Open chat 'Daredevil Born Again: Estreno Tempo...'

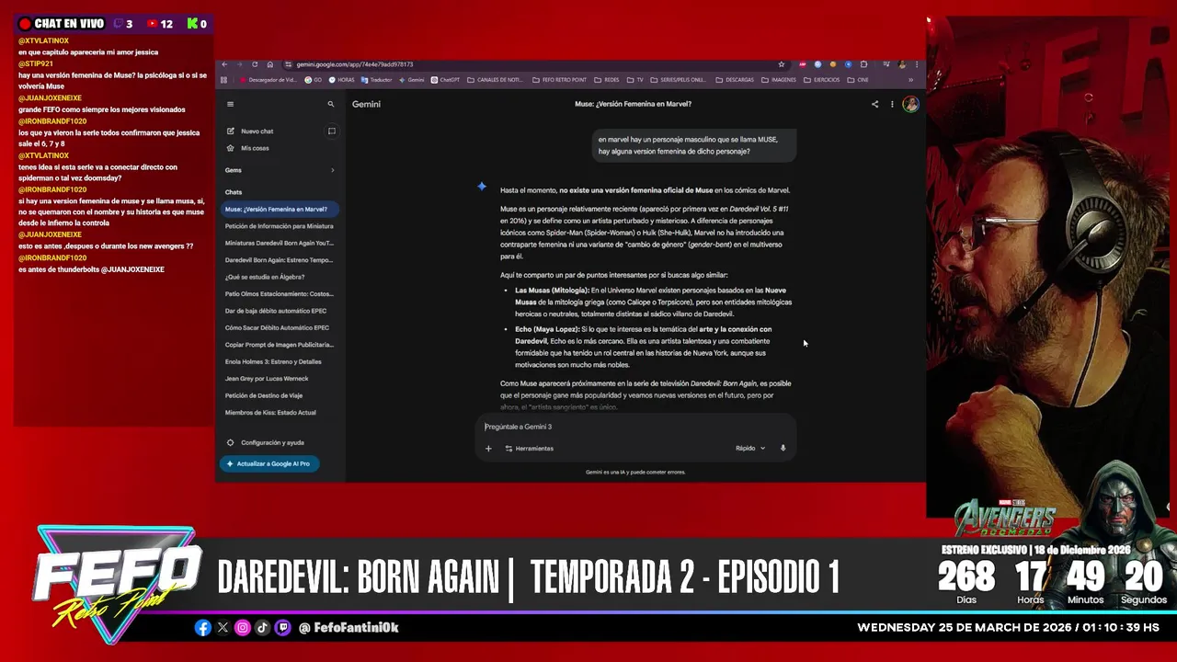pyautogui.click(x=280, y=260)
